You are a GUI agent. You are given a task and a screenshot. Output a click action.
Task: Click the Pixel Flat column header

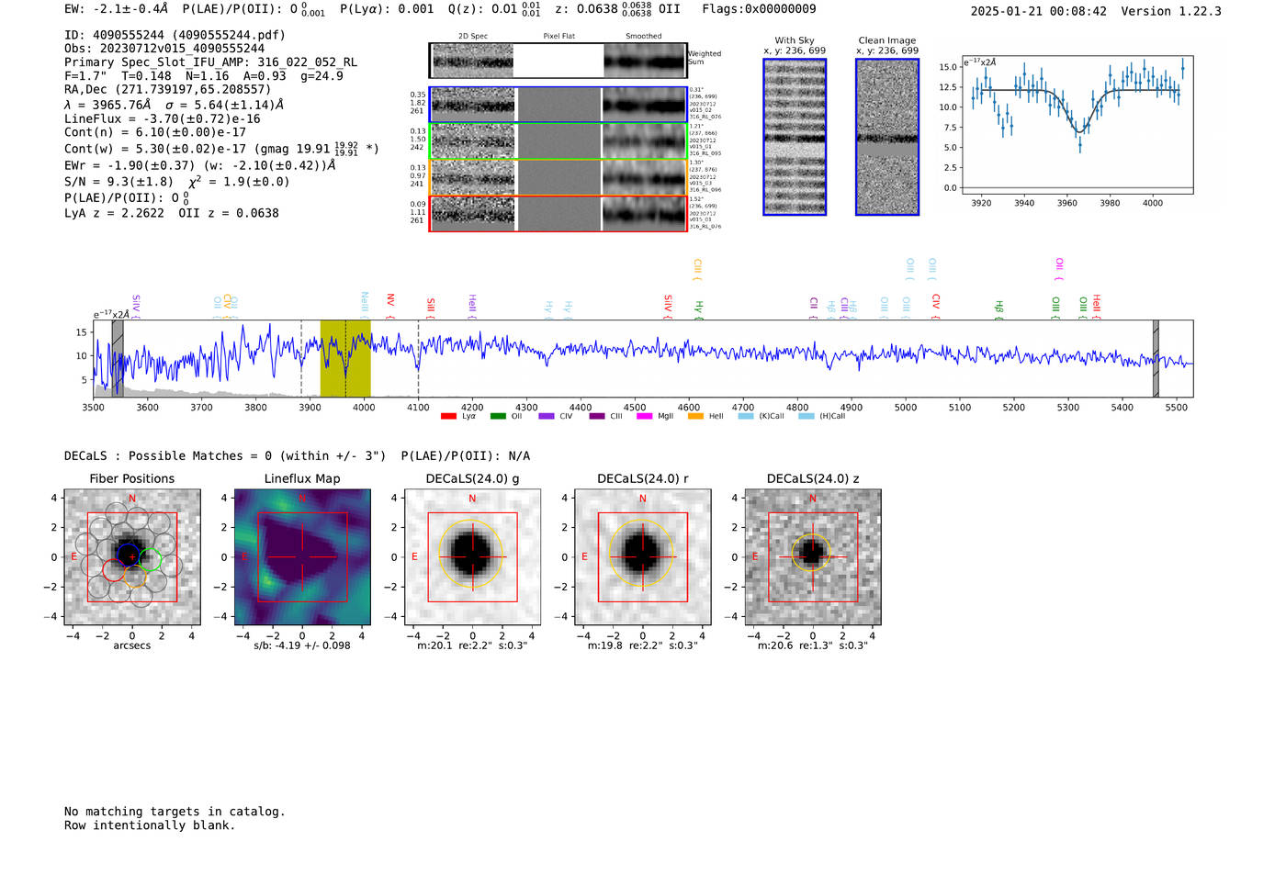tap(558, 37)
